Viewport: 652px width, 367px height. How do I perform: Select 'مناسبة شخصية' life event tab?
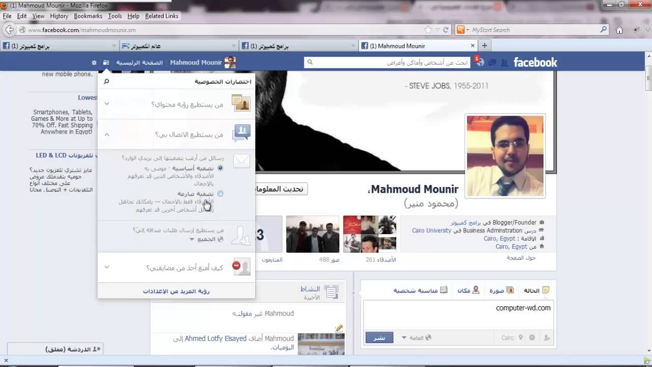click(x=420, y=291)
